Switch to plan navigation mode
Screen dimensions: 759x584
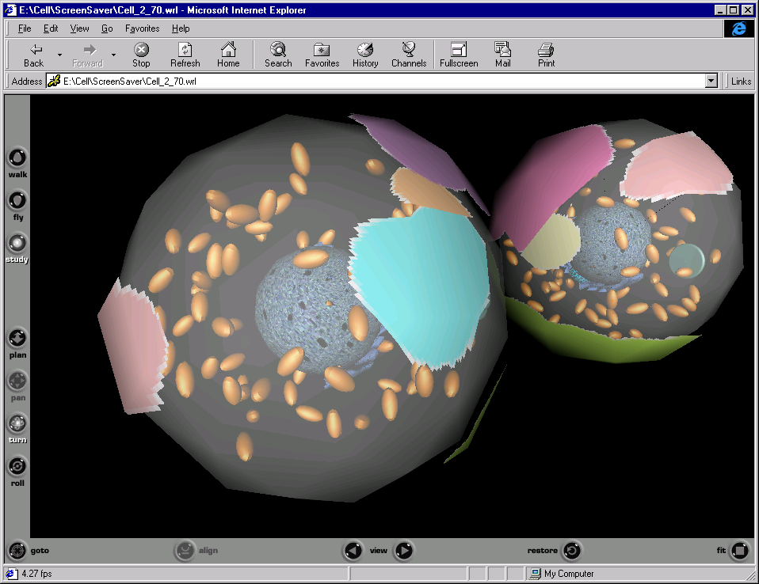pos(17,339)
